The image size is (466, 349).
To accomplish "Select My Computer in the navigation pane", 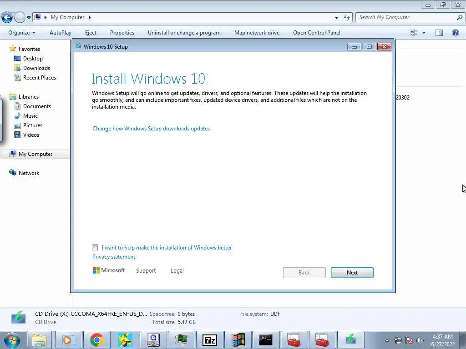I will (35, 154).
